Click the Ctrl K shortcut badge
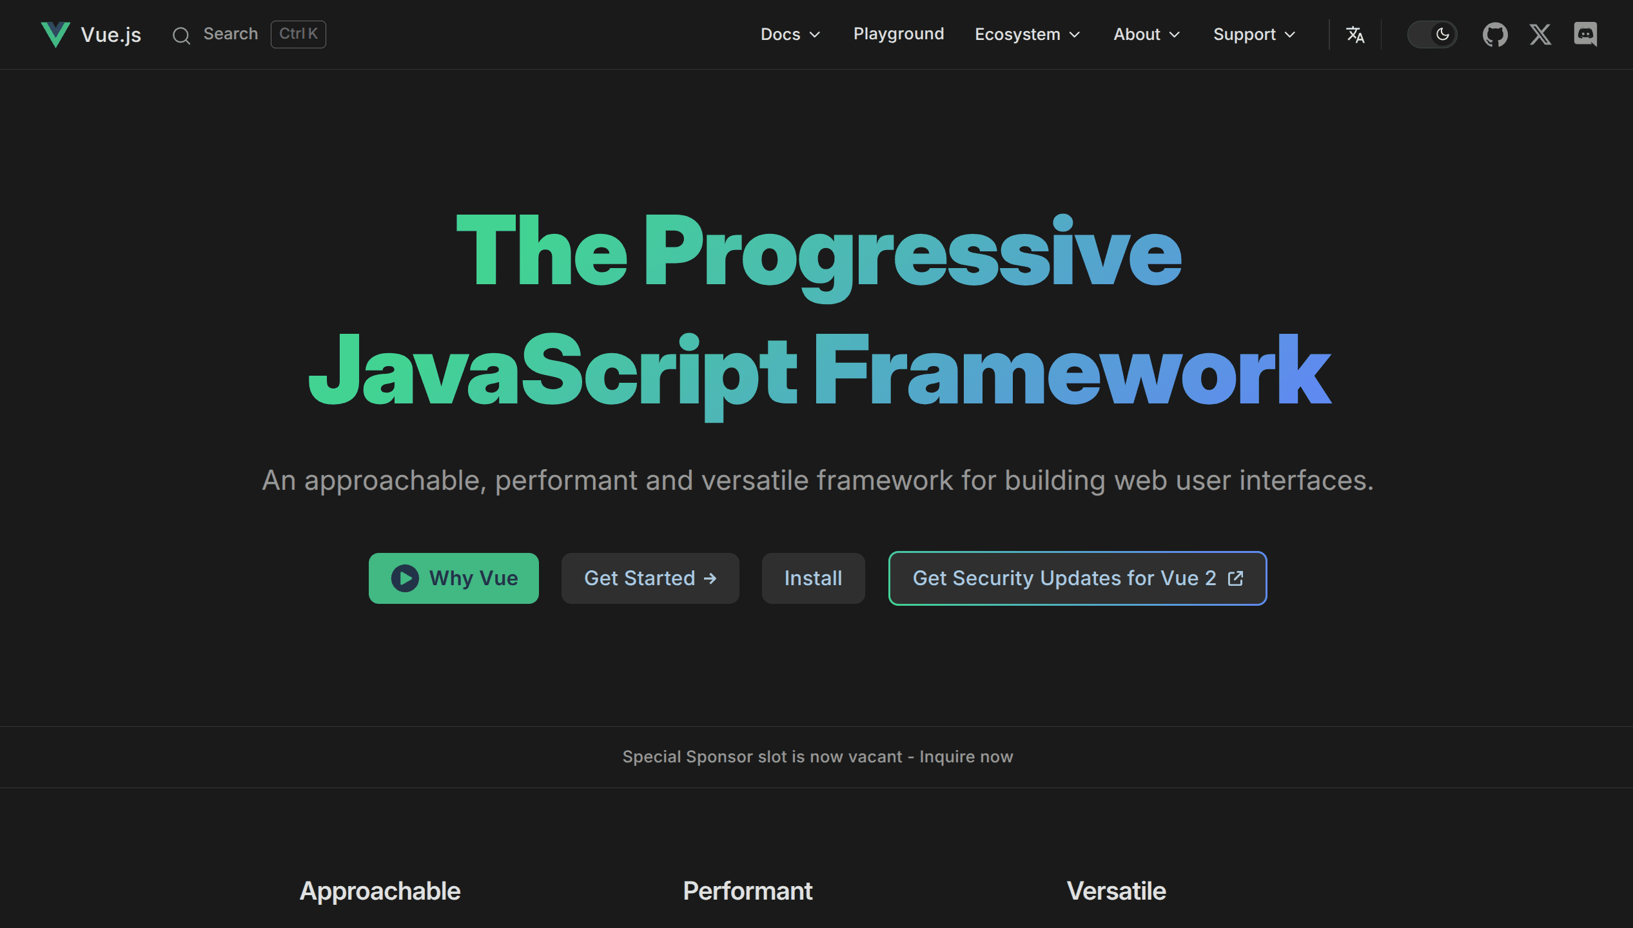Image resolution: width=1633 pixels, height=928 pixels. pyautogui.click(x=298, y=34)
